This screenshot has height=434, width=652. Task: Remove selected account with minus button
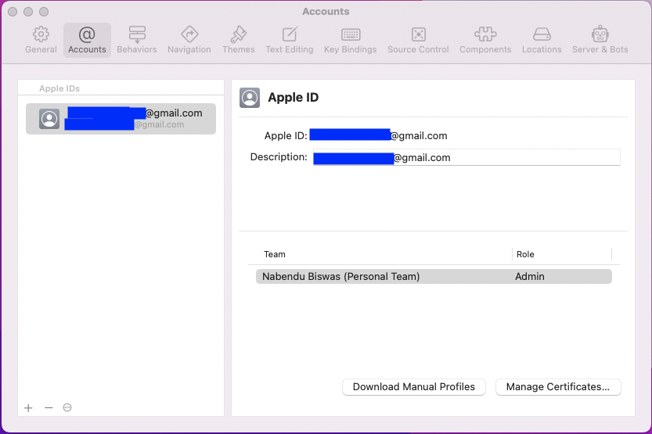point(49,408)
